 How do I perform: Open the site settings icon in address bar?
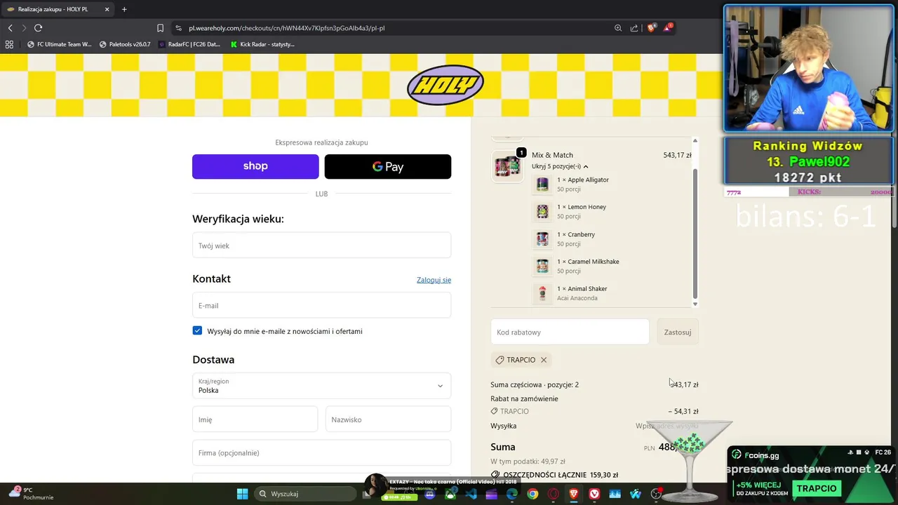point(179,28)
